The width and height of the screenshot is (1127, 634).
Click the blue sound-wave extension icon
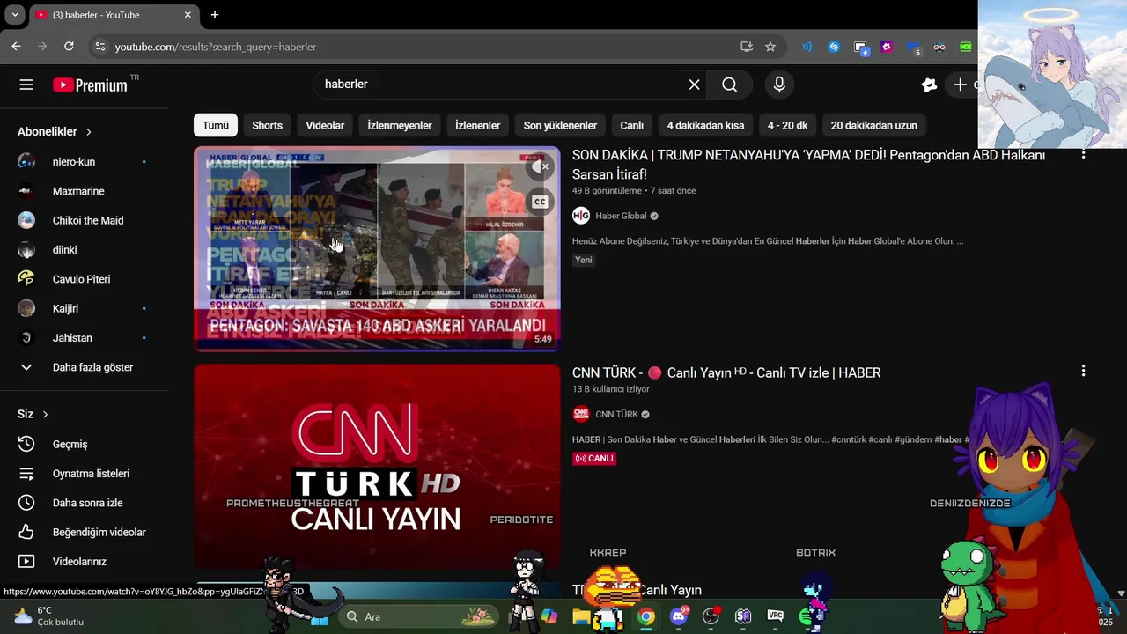pos(807,47)
